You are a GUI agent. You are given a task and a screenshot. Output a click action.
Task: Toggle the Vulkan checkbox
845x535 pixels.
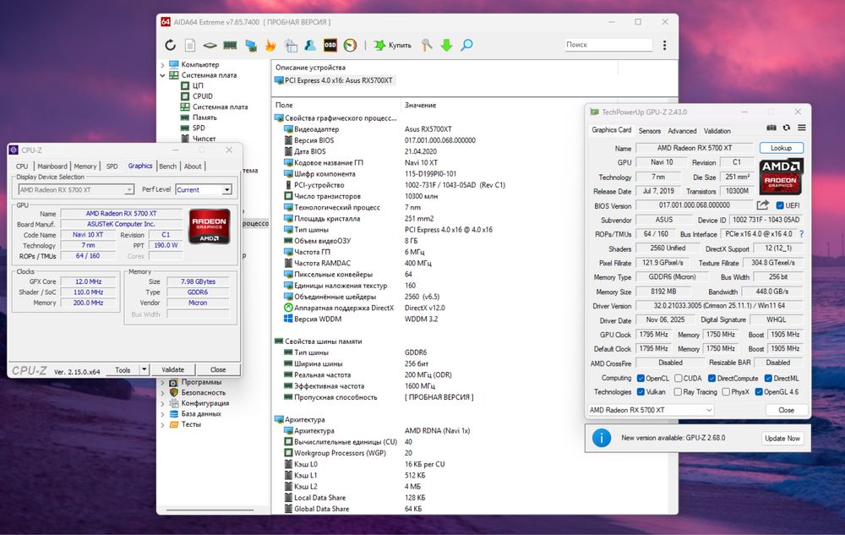pyautogui.click(x=641, y=391)
